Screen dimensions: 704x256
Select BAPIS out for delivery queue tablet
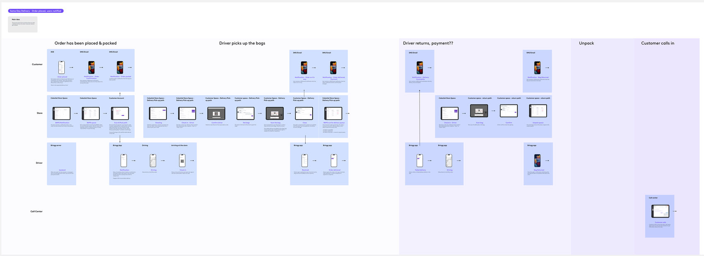[333, 114]
